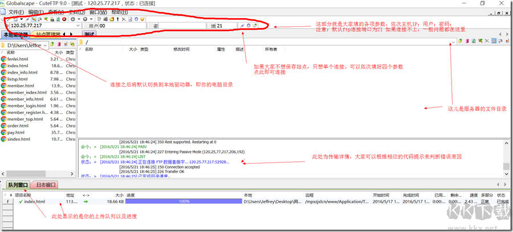Switch to the 本地驱动器 tab

pyautogui.click(x=16, y=34)
